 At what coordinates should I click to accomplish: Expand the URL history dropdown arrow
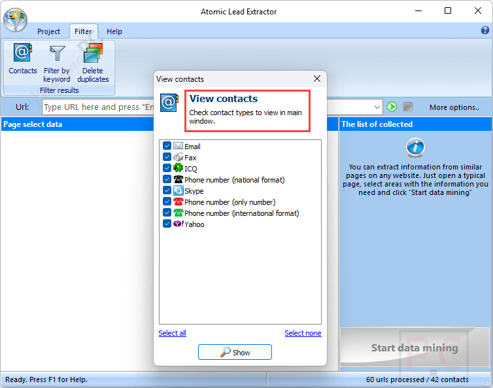(377, 107)
